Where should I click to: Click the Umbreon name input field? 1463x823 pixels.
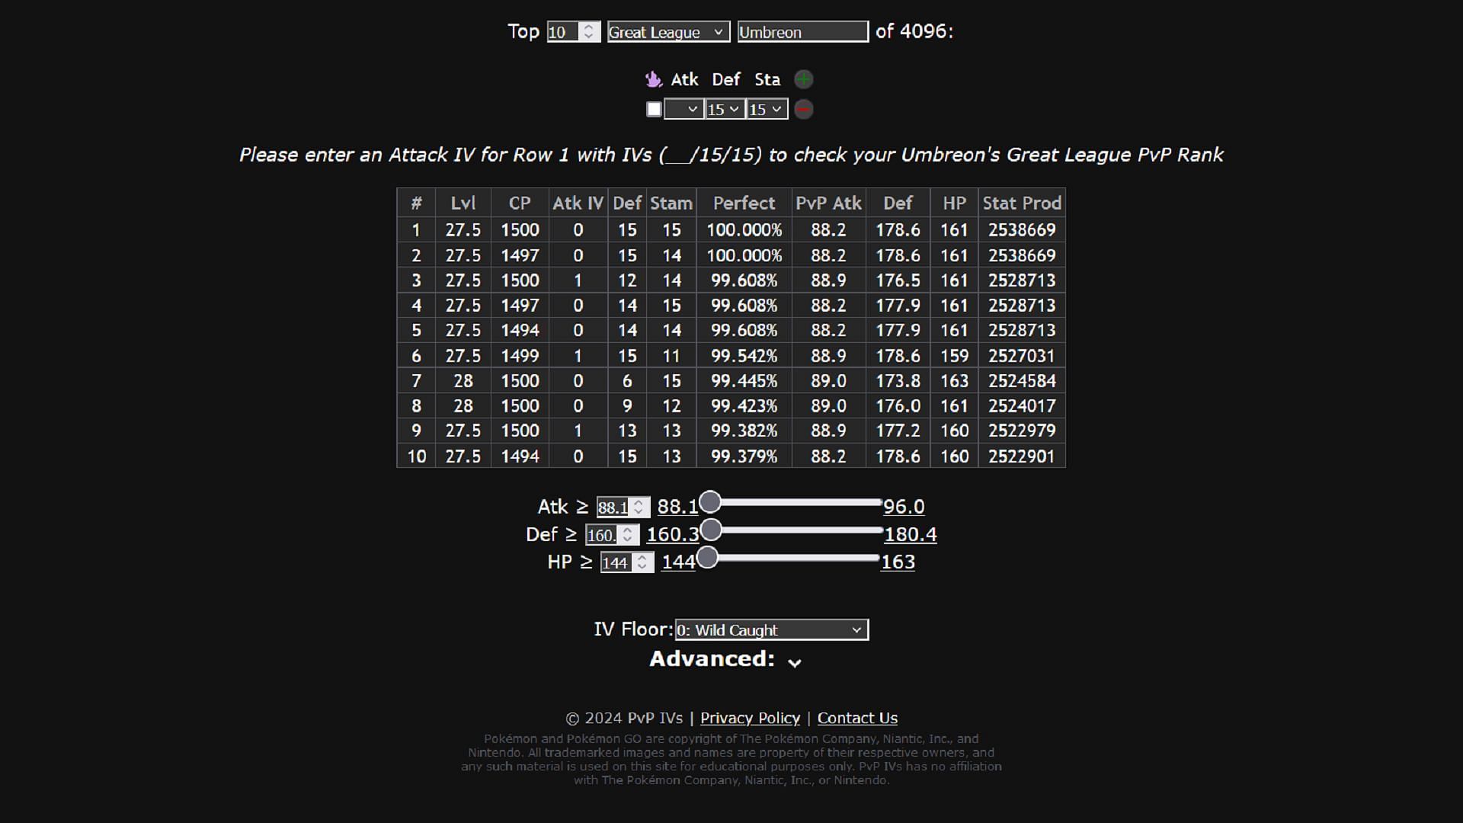pyautogui.click(x=802, y=31)
